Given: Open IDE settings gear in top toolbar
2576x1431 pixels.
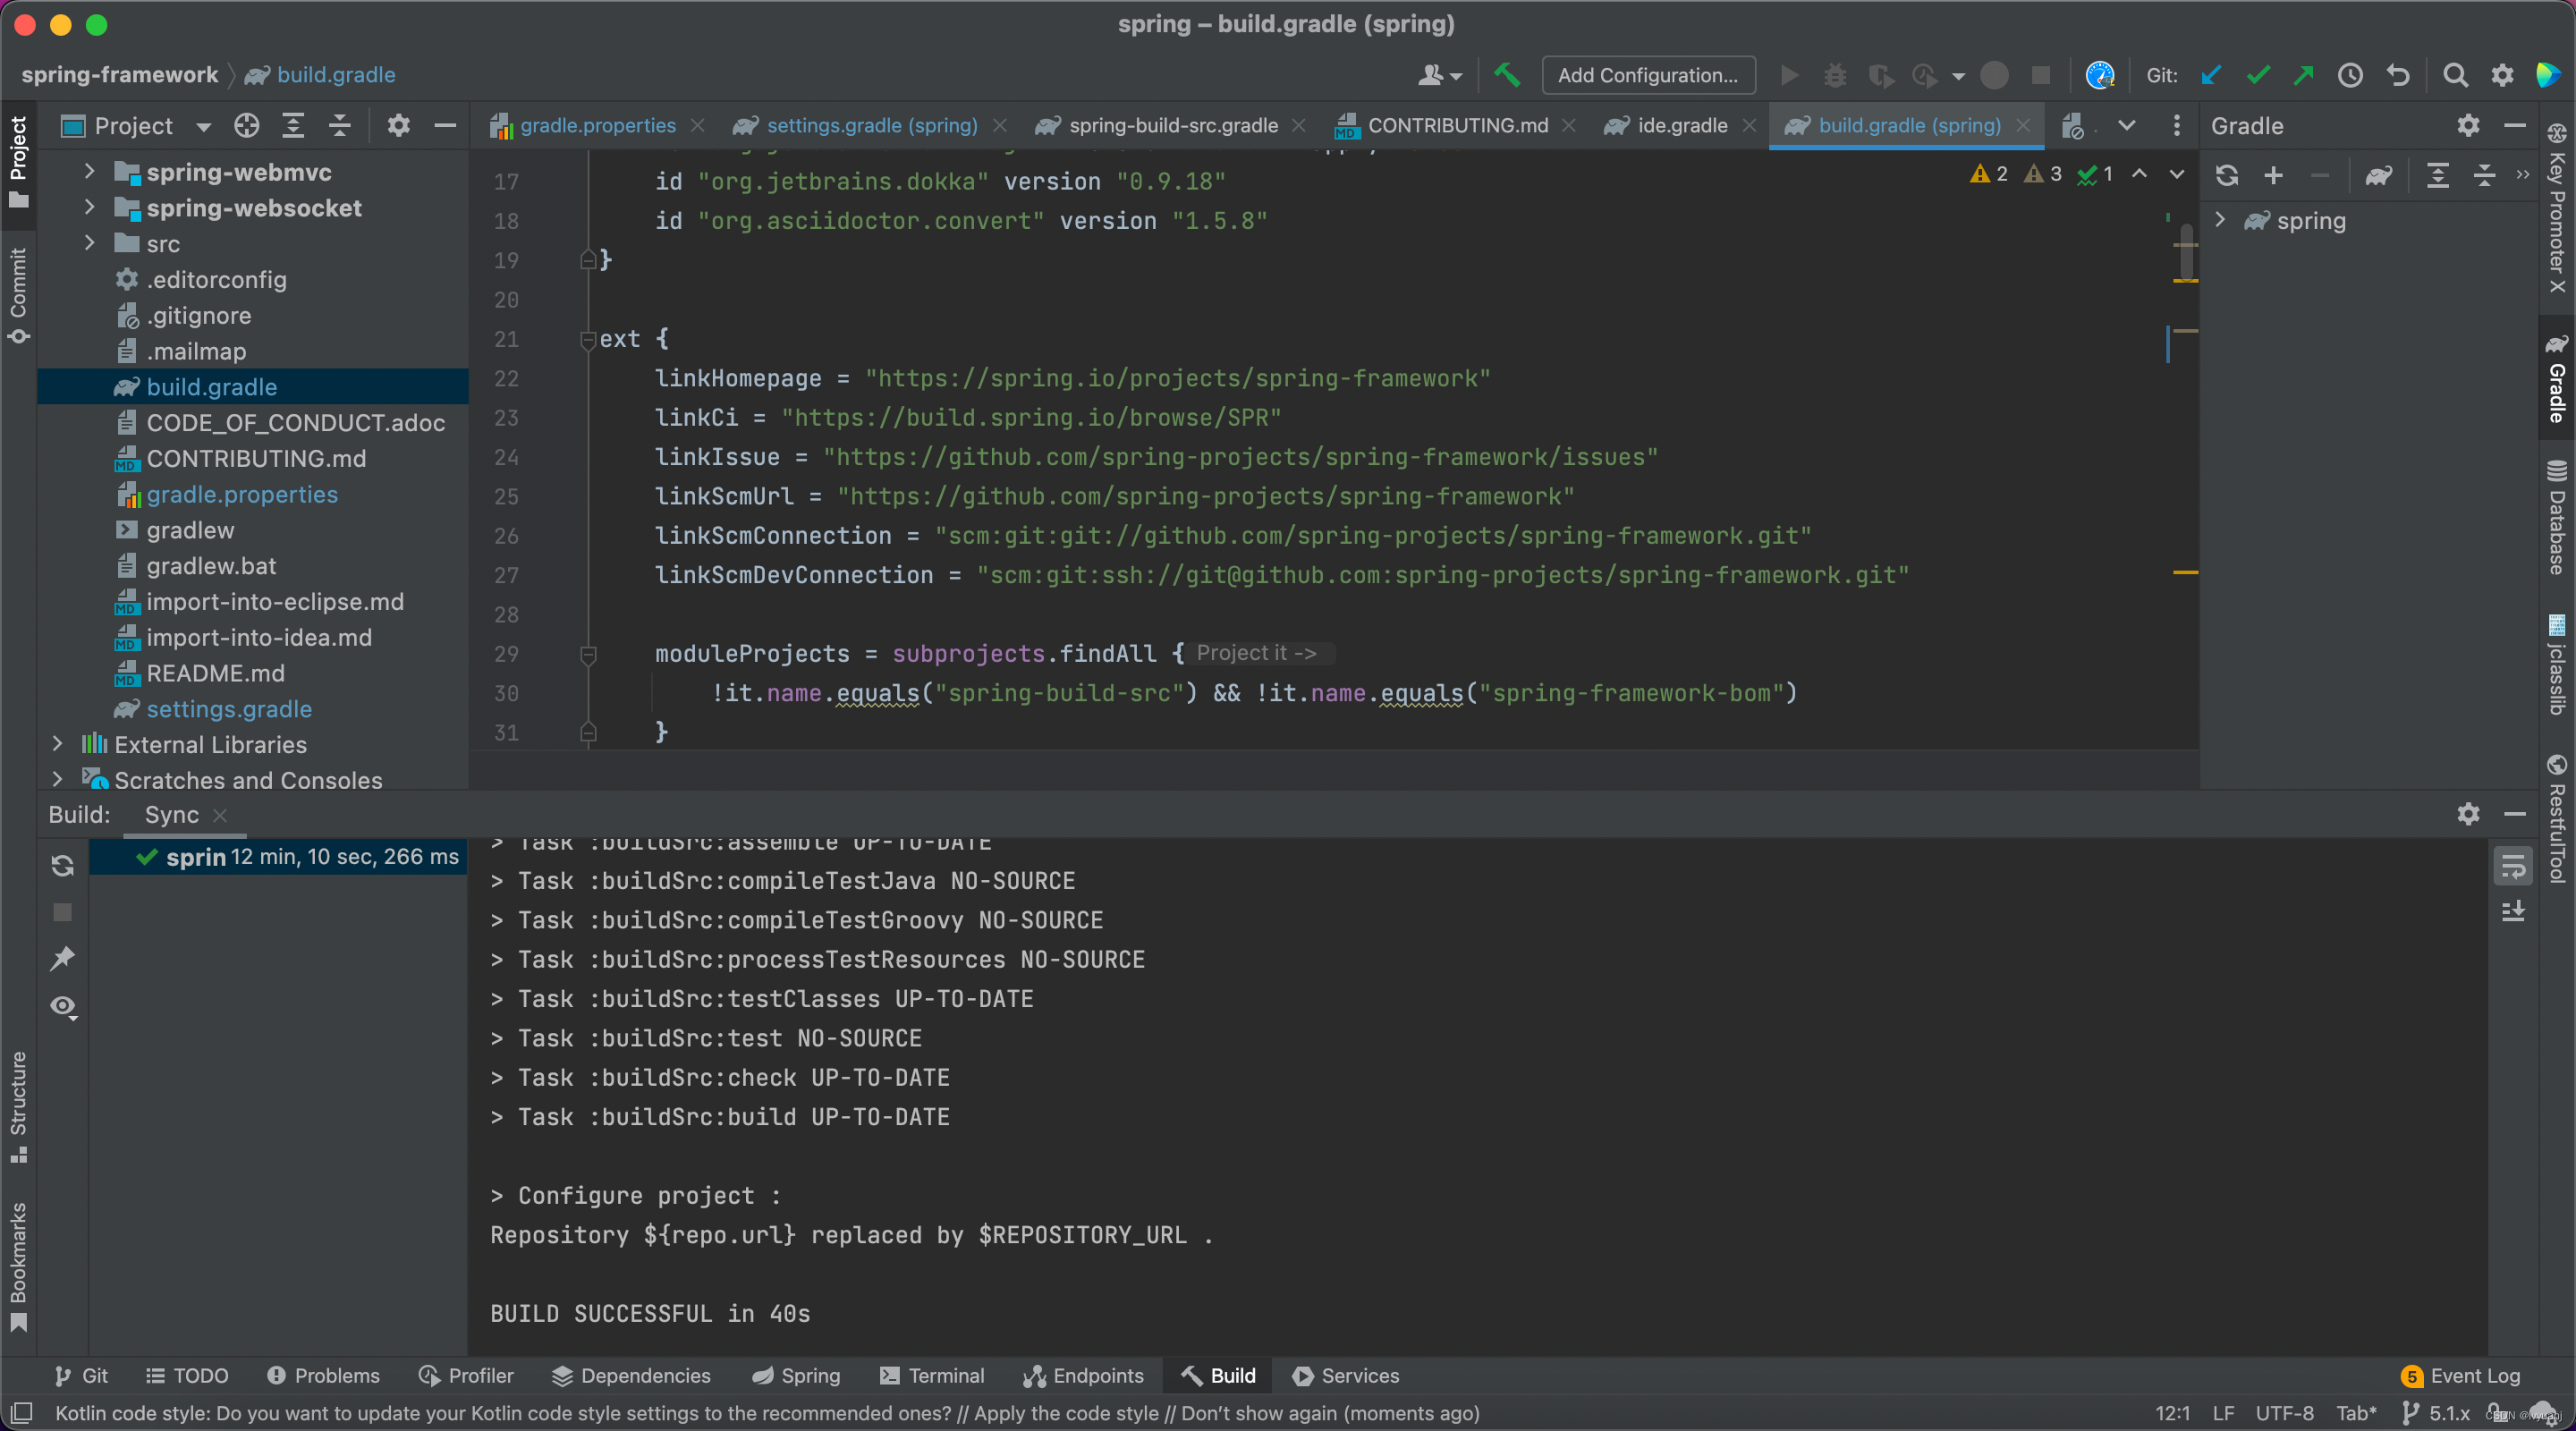Looking at the screenshot, I should (2502, 75).
